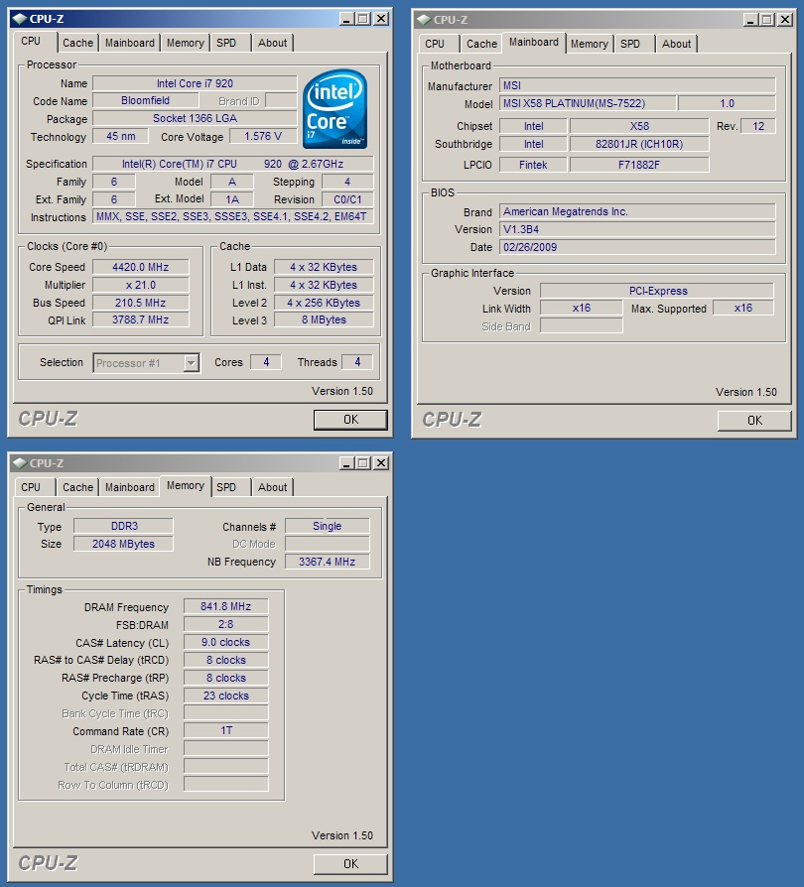The width and height of the screenshot is (804, 887).
Task: Click the 3788.7 MHz QPI Link value
Action: pyautogui.click(x=140, y=320)
